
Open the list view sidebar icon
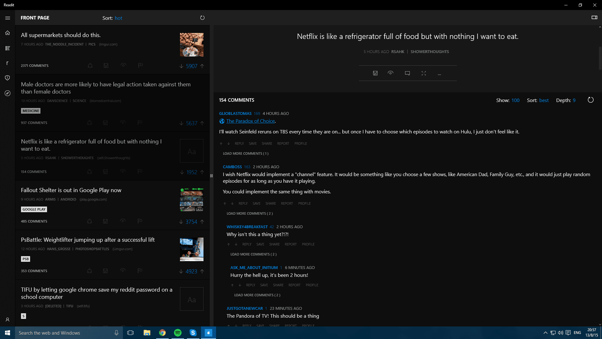(8, 48)
